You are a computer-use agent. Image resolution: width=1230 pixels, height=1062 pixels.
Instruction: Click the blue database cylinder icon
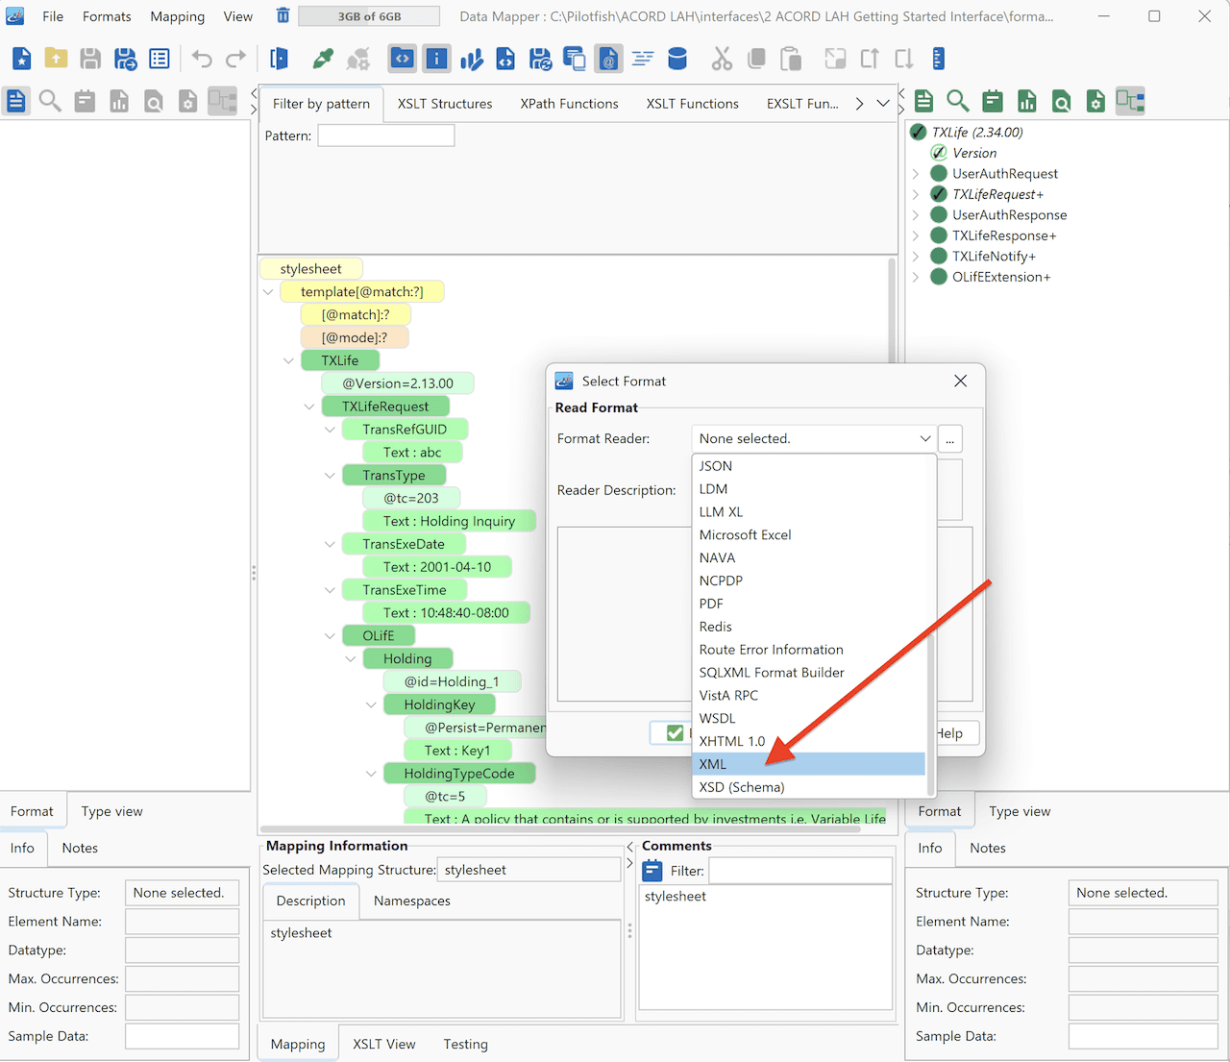[x=677, y=59]
